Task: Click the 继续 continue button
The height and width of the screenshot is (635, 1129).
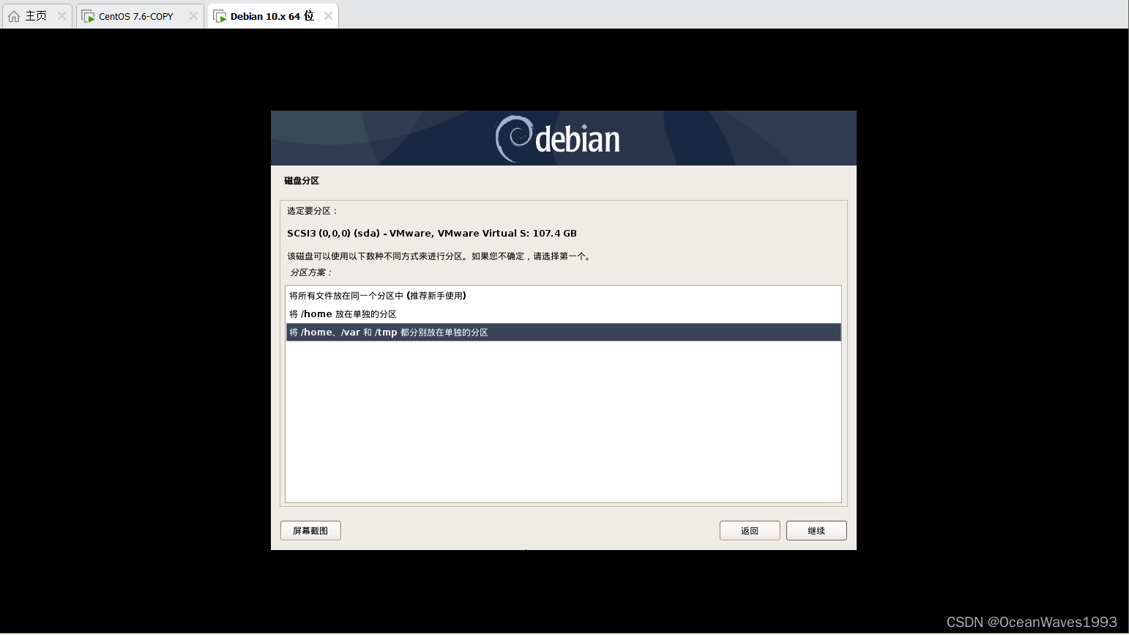Action: 816,531
